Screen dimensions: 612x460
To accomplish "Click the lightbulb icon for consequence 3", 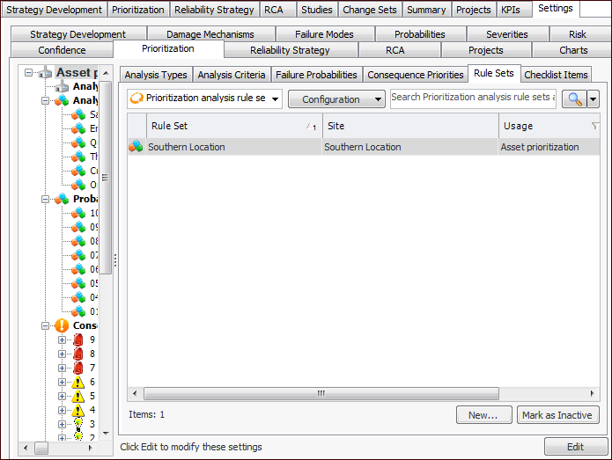I will click(78, 423).
